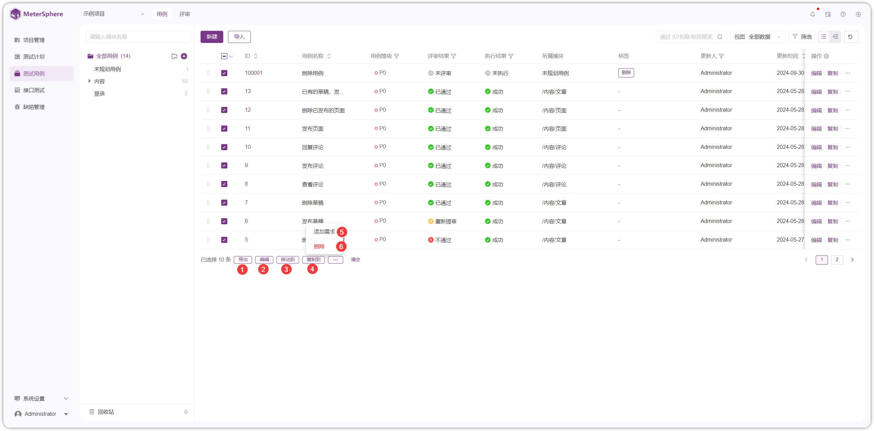Image resolution: width=874 pixels, height=431 pixels.
Task: Uncheck the checkbox for case 7
Action: point(224,203)
